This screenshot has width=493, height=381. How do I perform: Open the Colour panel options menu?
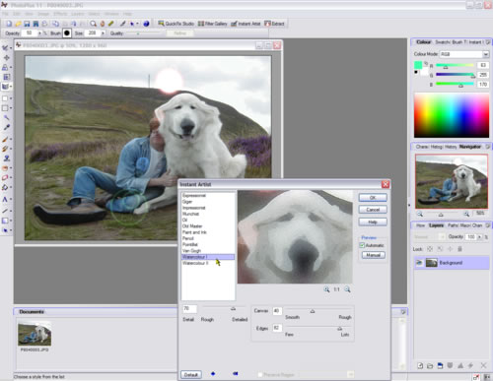488,42
